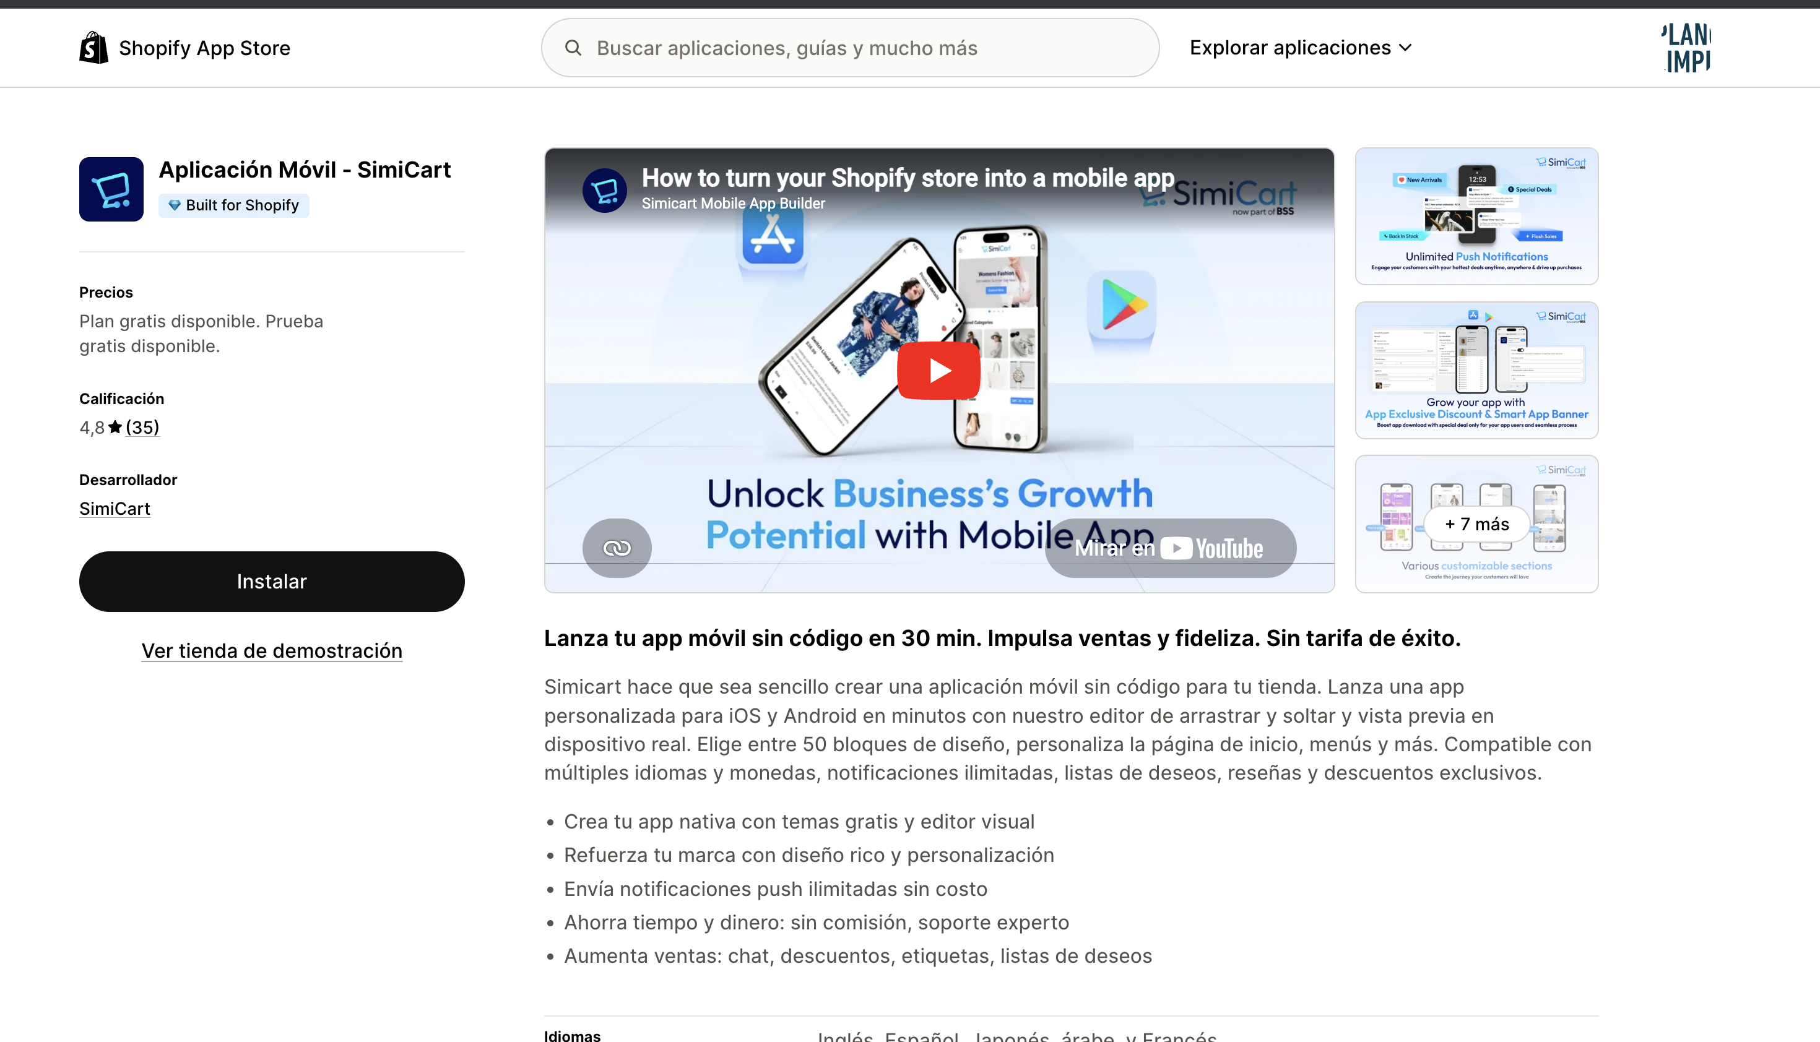Open the App Exclusive Discount thumbnail
Screen dimensions: 1820x1042
pyautogui.click(x=1476, y=370)
